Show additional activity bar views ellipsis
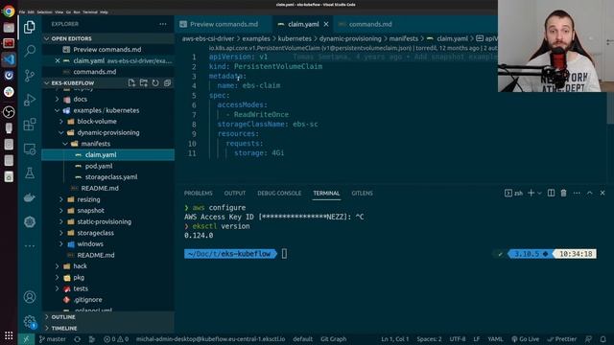614x345 pixels. coord(30,246)
